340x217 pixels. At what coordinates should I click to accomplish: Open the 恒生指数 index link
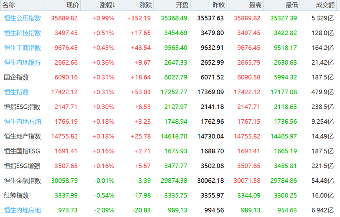click(16, 92)
